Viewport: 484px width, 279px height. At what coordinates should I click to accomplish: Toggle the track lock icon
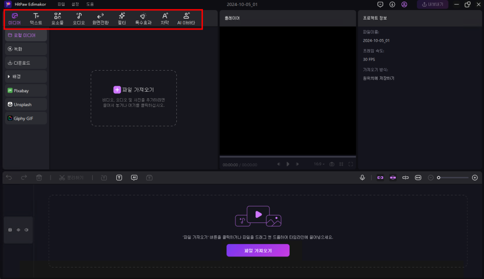[10, 230]
